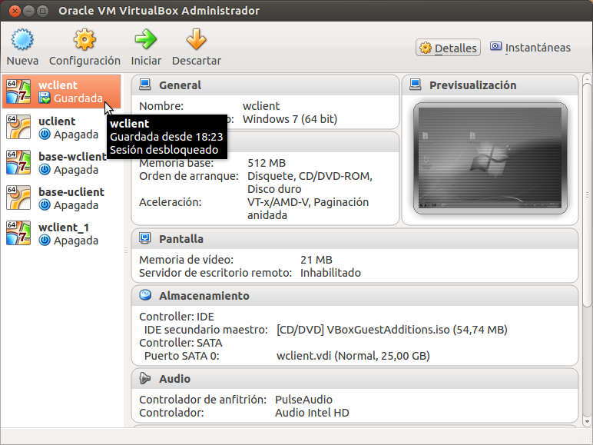Switch to the Detalles view

[448, 48]
